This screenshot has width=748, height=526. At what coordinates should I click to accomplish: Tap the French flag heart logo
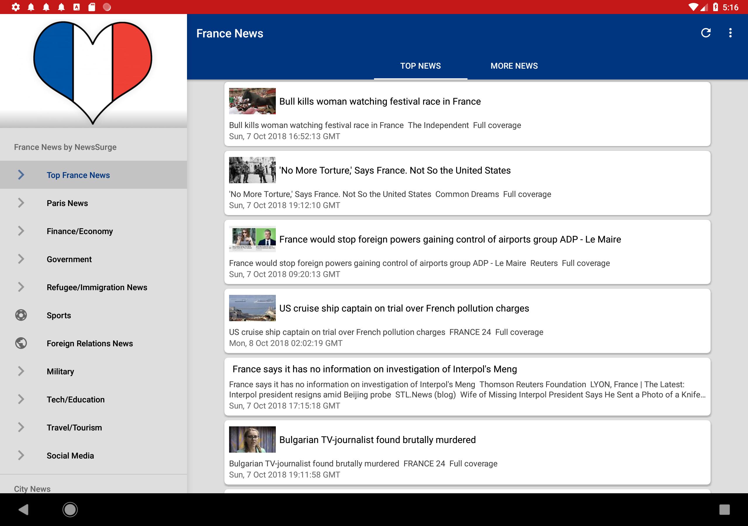(93, 72)
